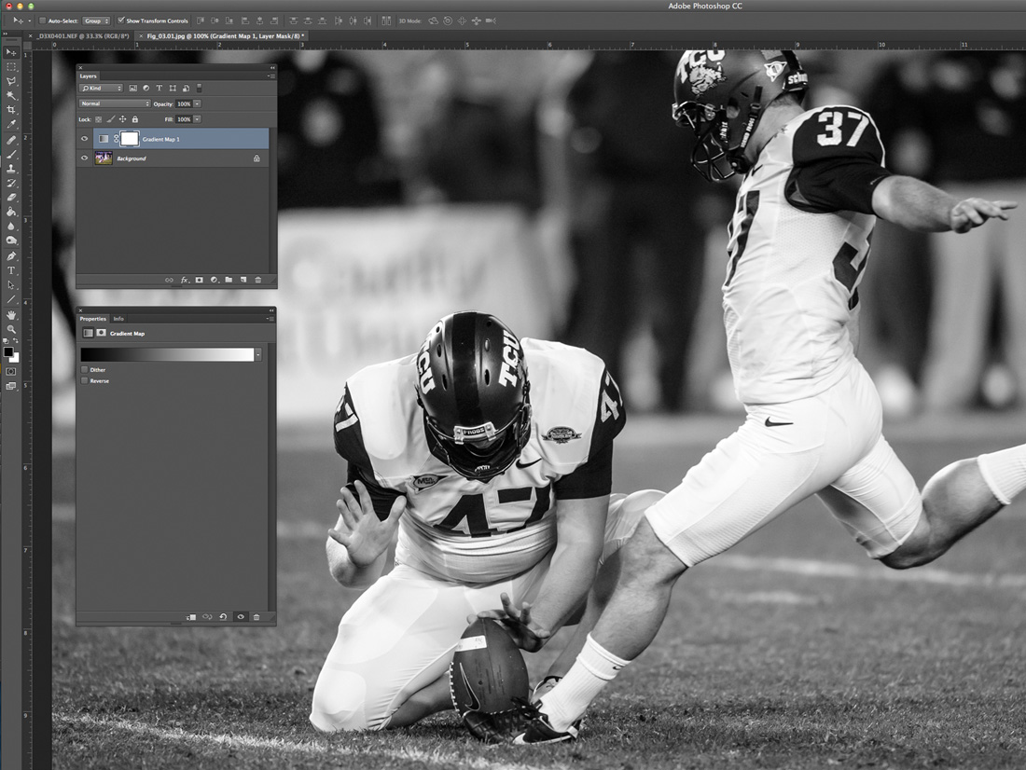Collapse the Layers panel double arrow
The height and width of the screenshot is (770, 1026).
(x=272, y=67)
